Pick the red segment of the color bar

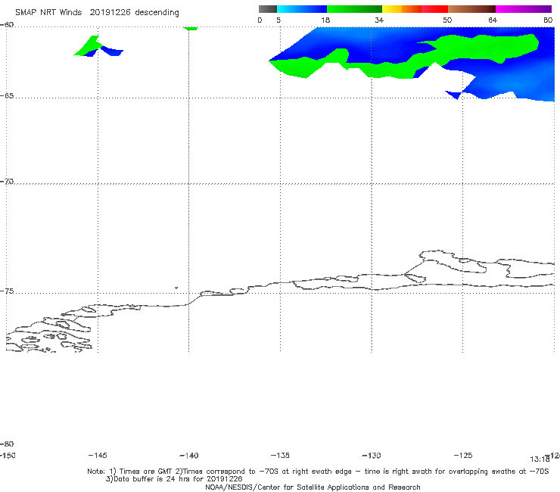pos(434,9)
